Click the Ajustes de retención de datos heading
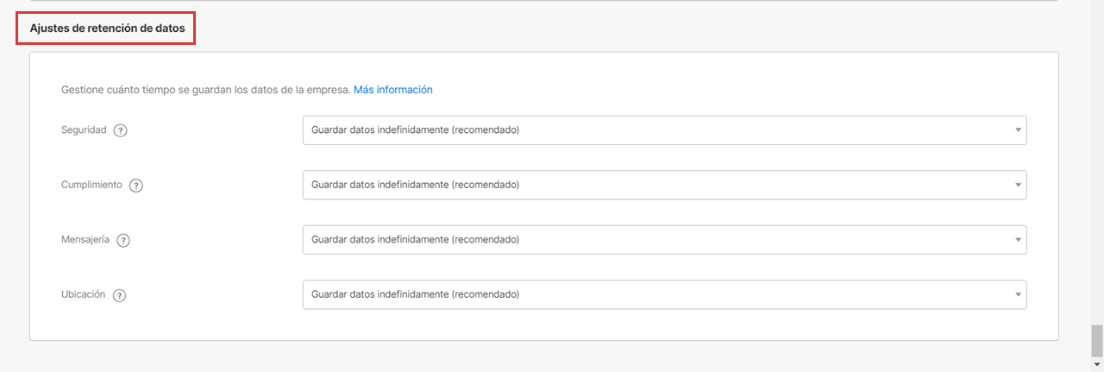Image resolution: width=1104 pixels, height=372 pixels. 107,28
